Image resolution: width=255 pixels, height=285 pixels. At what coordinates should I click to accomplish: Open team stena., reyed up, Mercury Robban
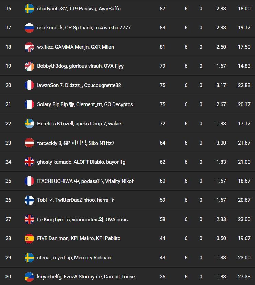coord(74,258)
